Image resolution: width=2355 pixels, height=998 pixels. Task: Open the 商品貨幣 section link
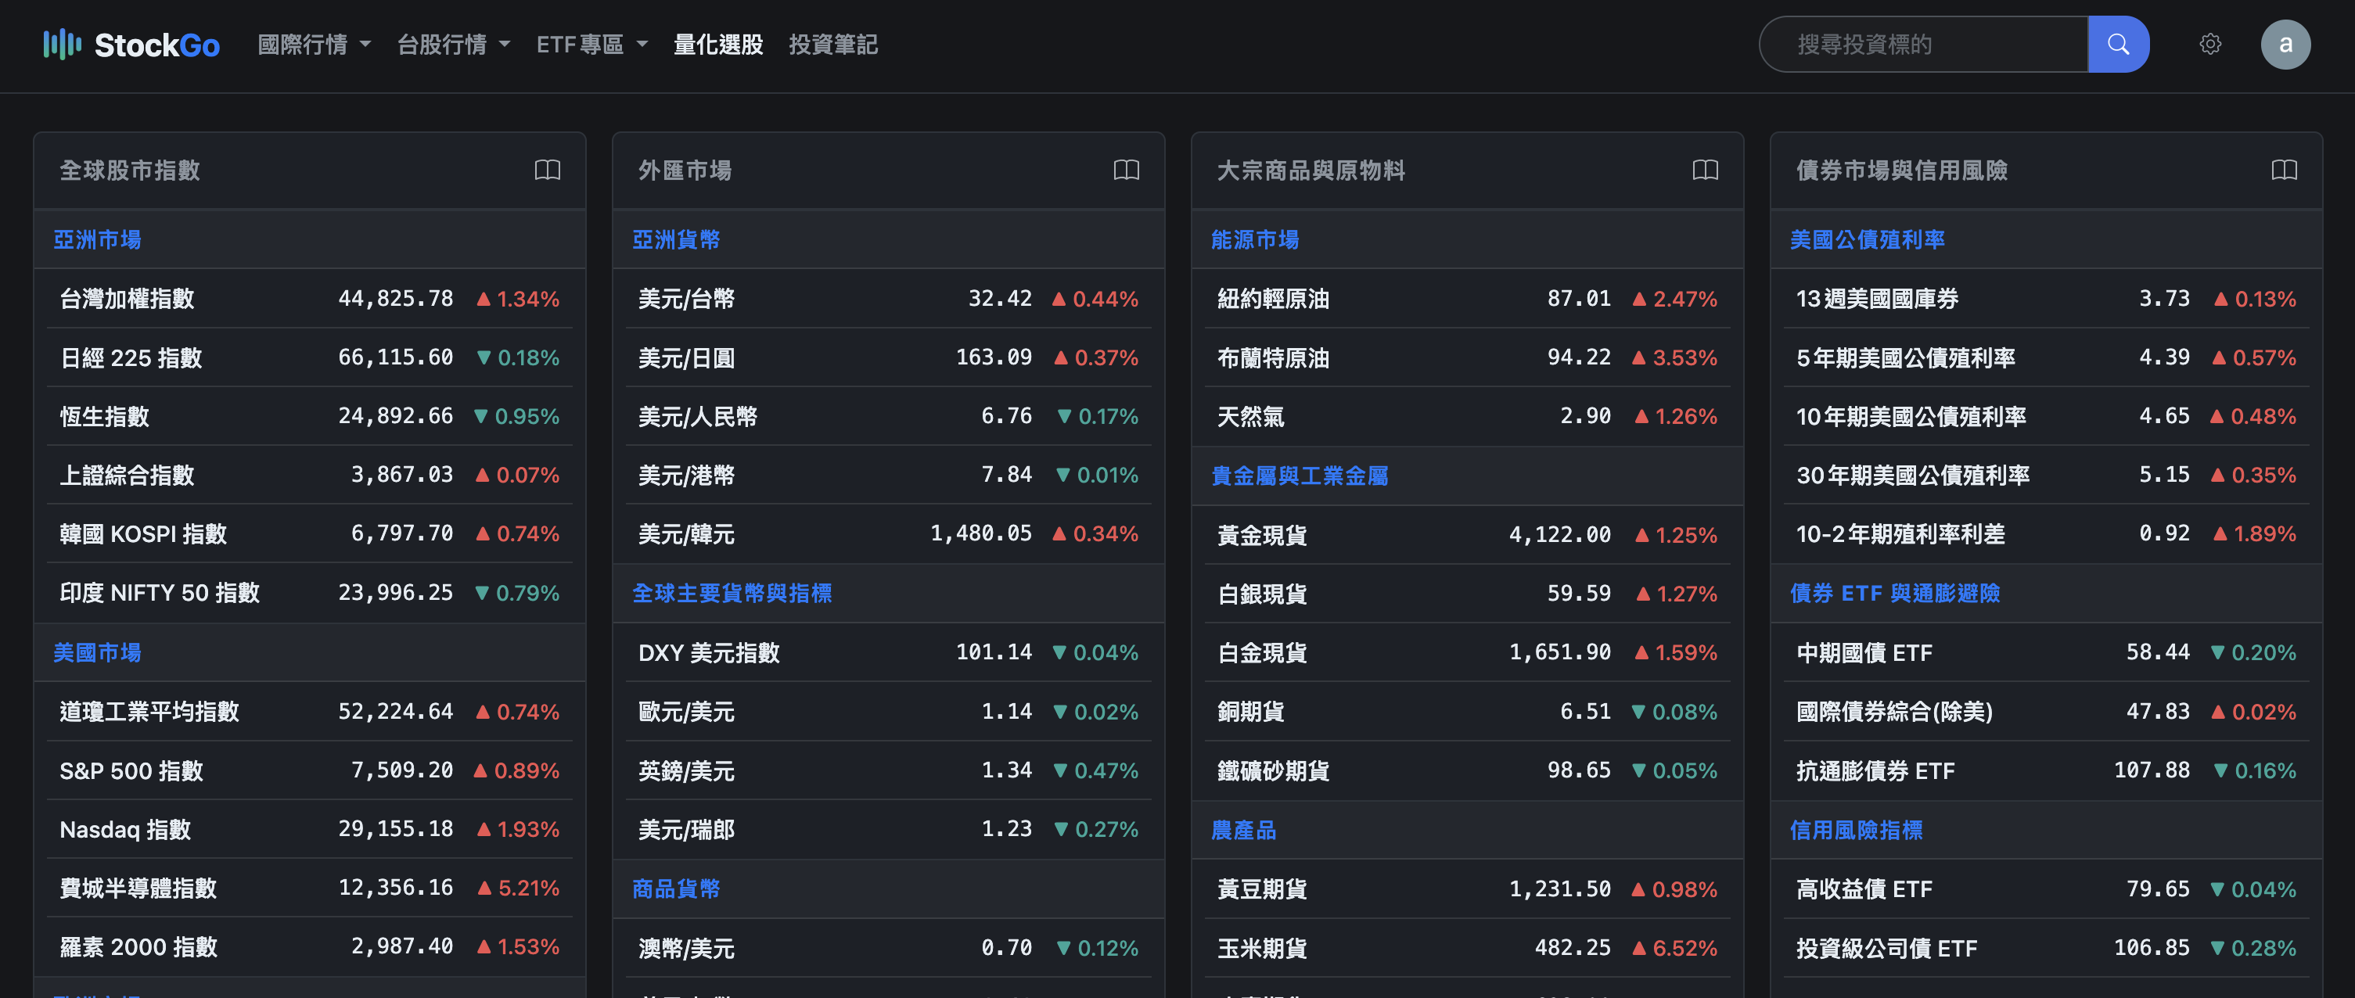pos(676,889)
